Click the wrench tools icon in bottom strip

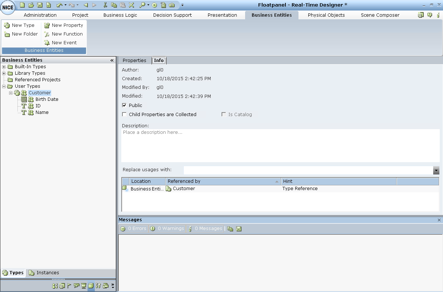pos(98,286)
